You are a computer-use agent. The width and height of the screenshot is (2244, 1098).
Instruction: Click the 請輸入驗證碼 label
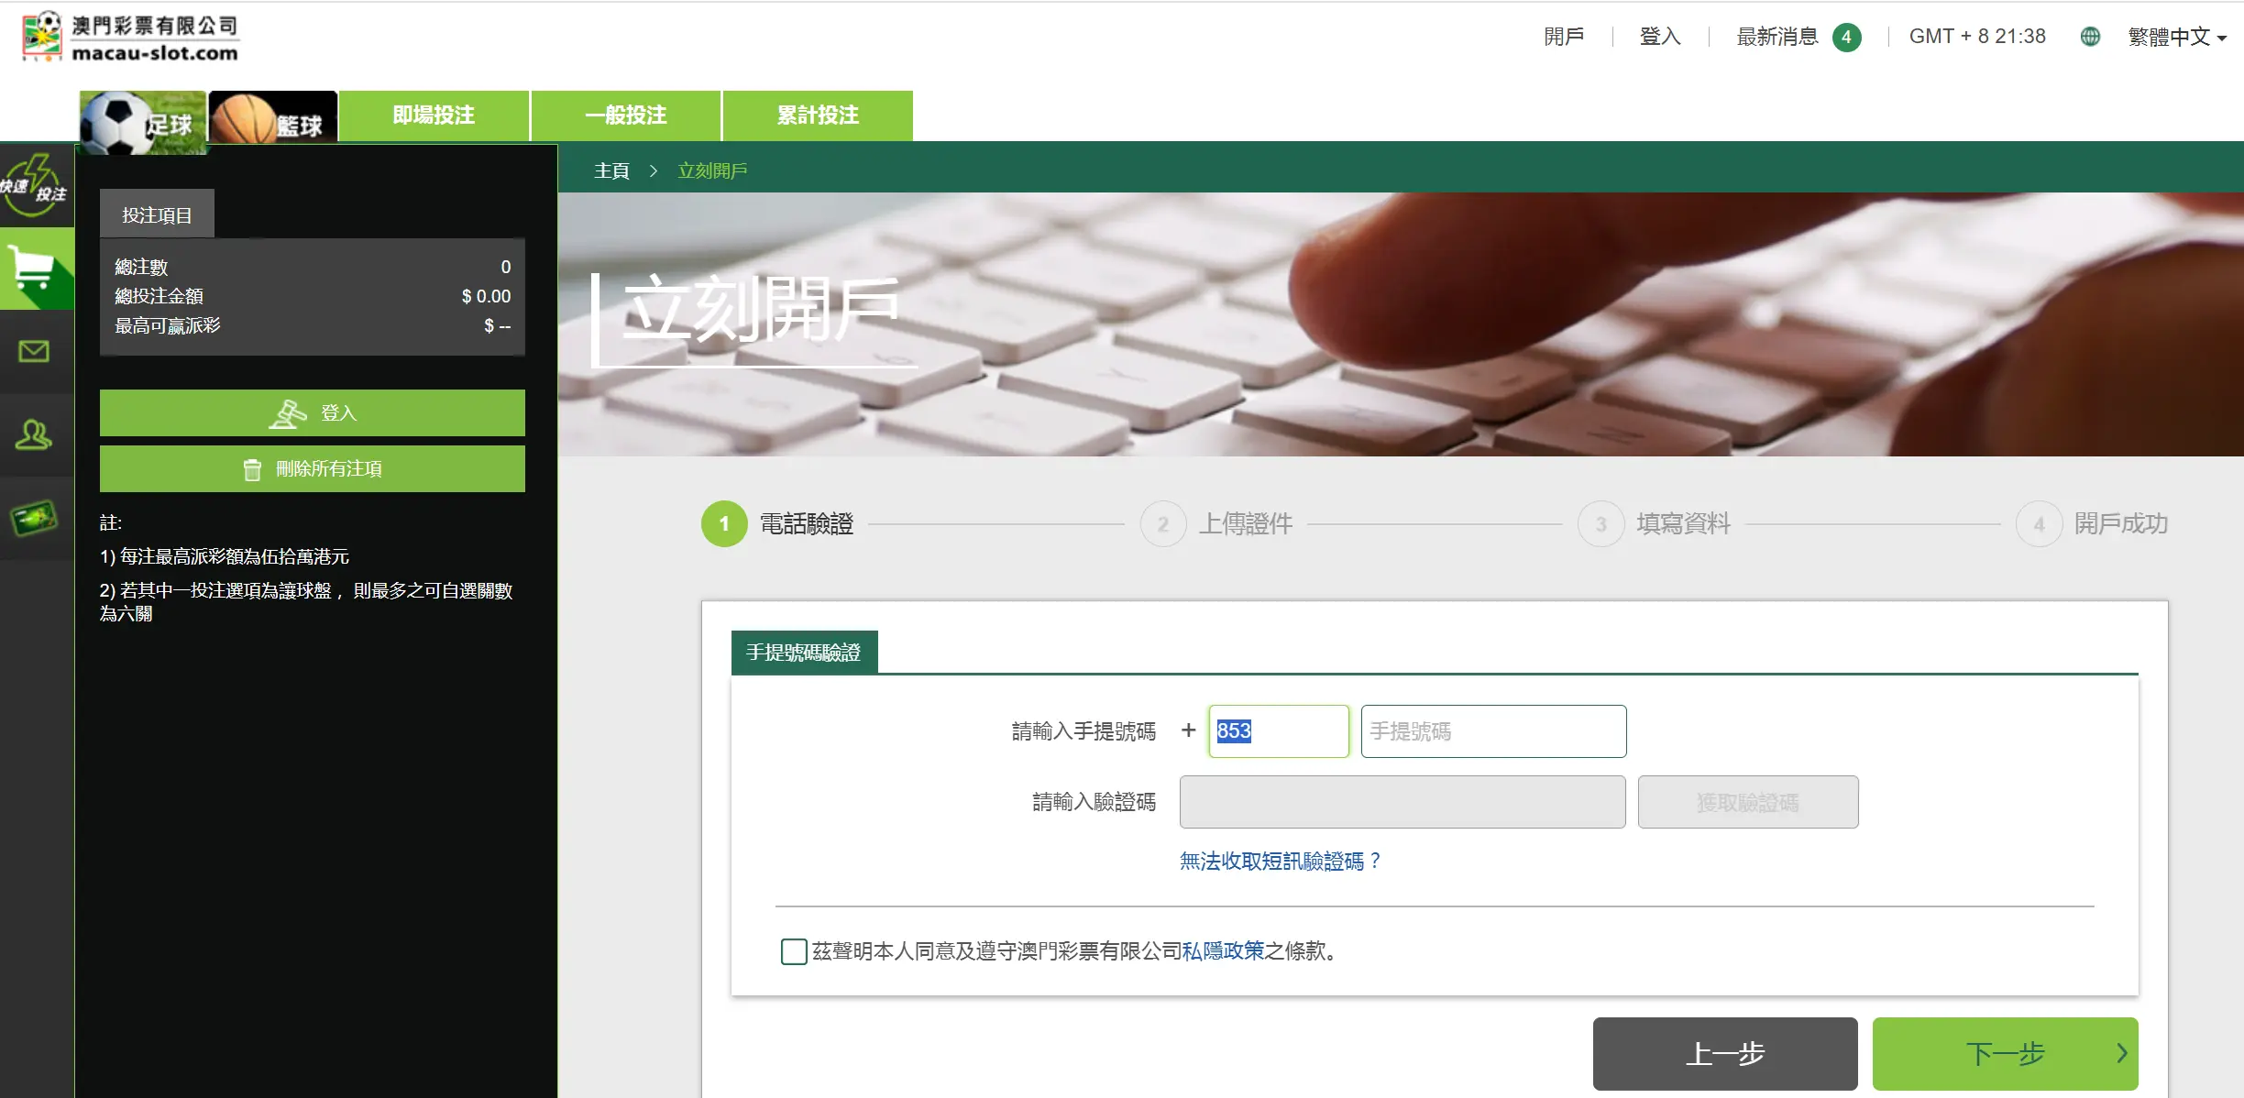pyautogui.click(x=1094, y=802)
